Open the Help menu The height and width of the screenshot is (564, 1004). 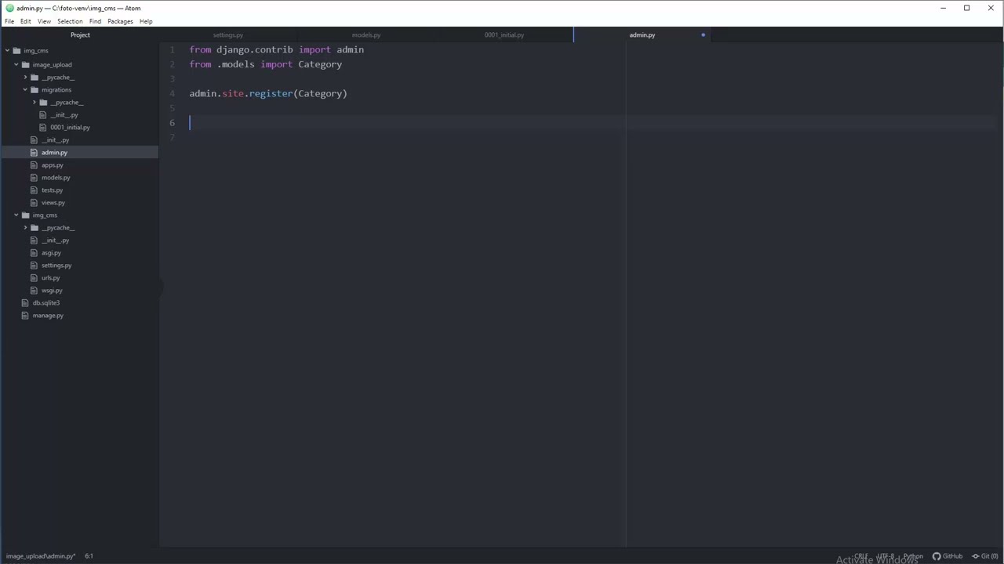(x=146, y=21)
